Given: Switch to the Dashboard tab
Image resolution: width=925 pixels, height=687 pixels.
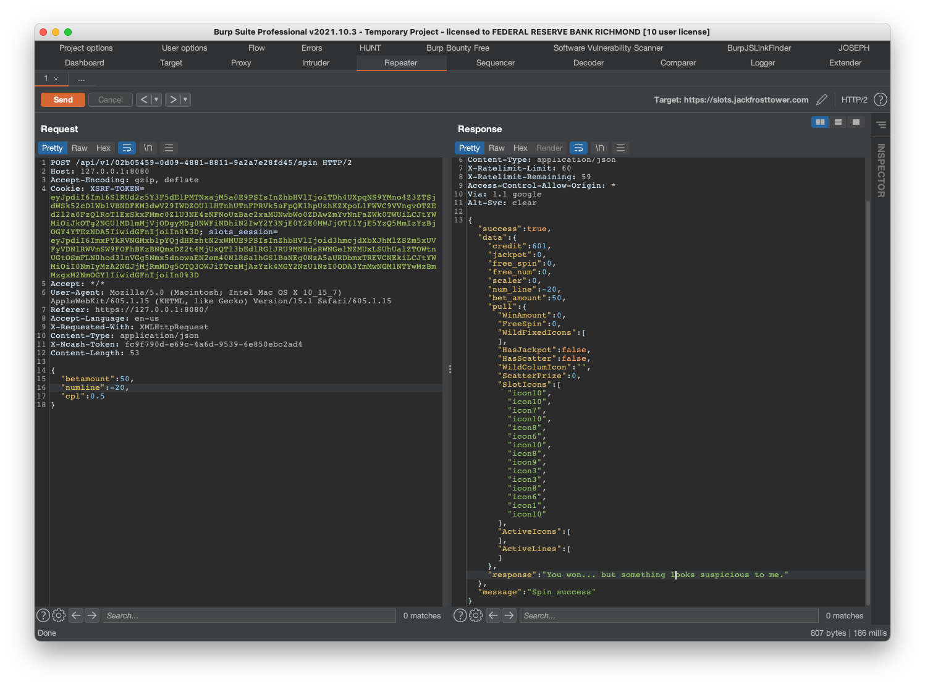Looking at the screenshot, I should [85, 62].
